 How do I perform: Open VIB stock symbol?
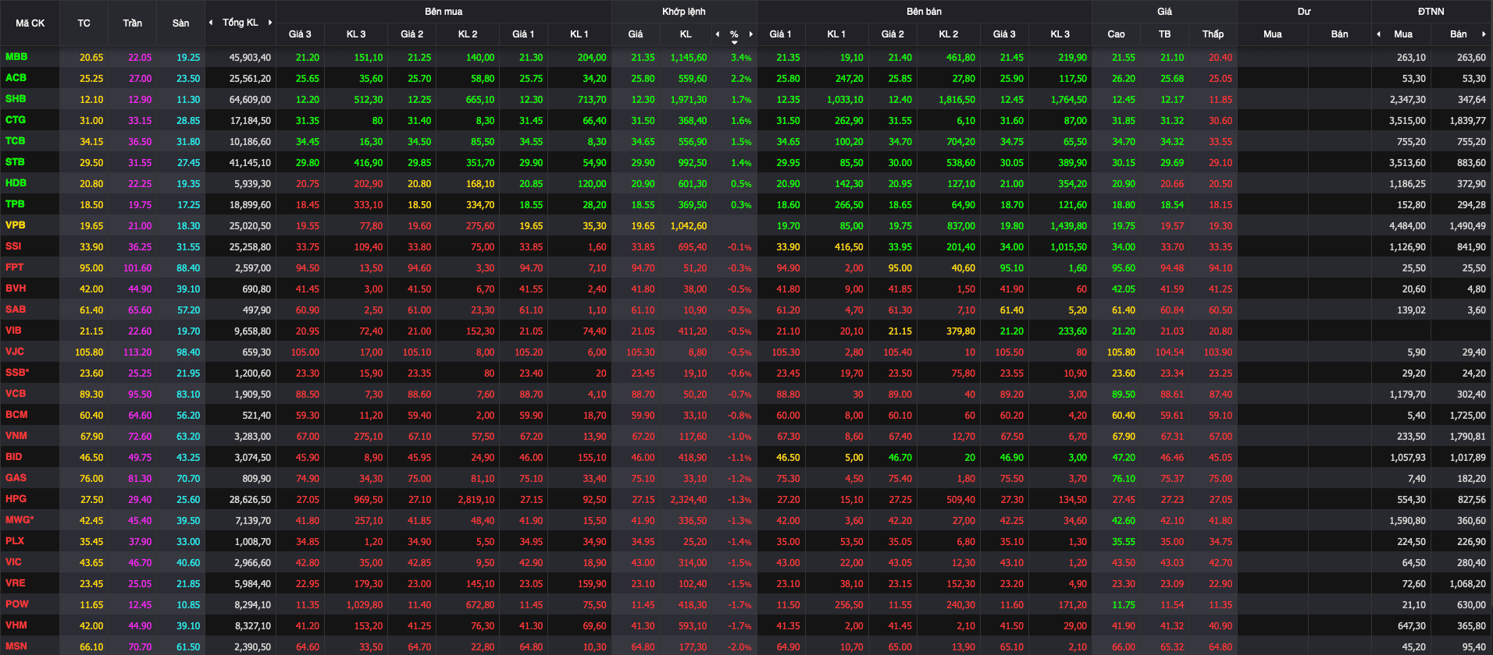pyautogui.click(x=13, y=331)
